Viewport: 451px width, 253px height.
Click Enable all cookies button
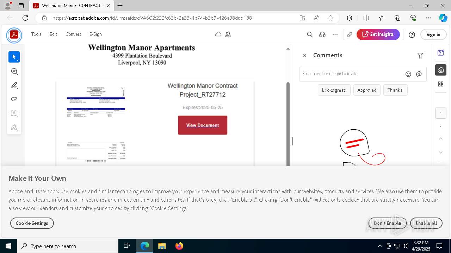[x=426, y=223]
